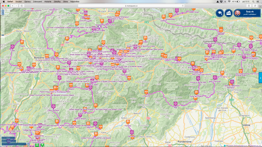Reload the motoquest.cz page
262x147 pixels.
coord(183,6)
